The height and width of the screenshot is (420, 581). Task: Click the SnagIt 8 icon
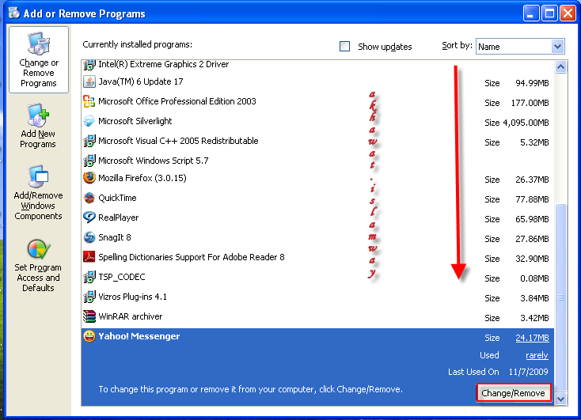[x=89, y=237]
